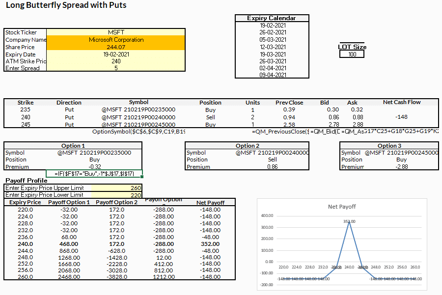Click the Sell position in strike table
This screenshot has width=442, height=295.
[x=210, y=117]
